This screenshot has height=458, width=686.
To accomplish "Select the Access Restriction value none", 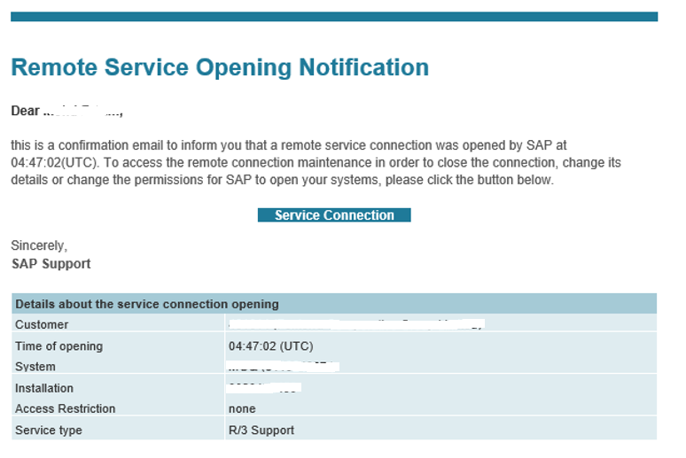I will (x=242, y=409).
